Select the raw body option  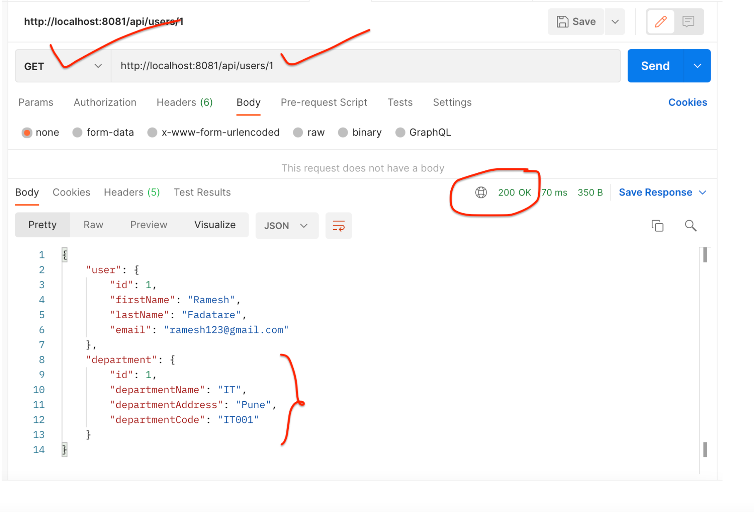[298, 133]
